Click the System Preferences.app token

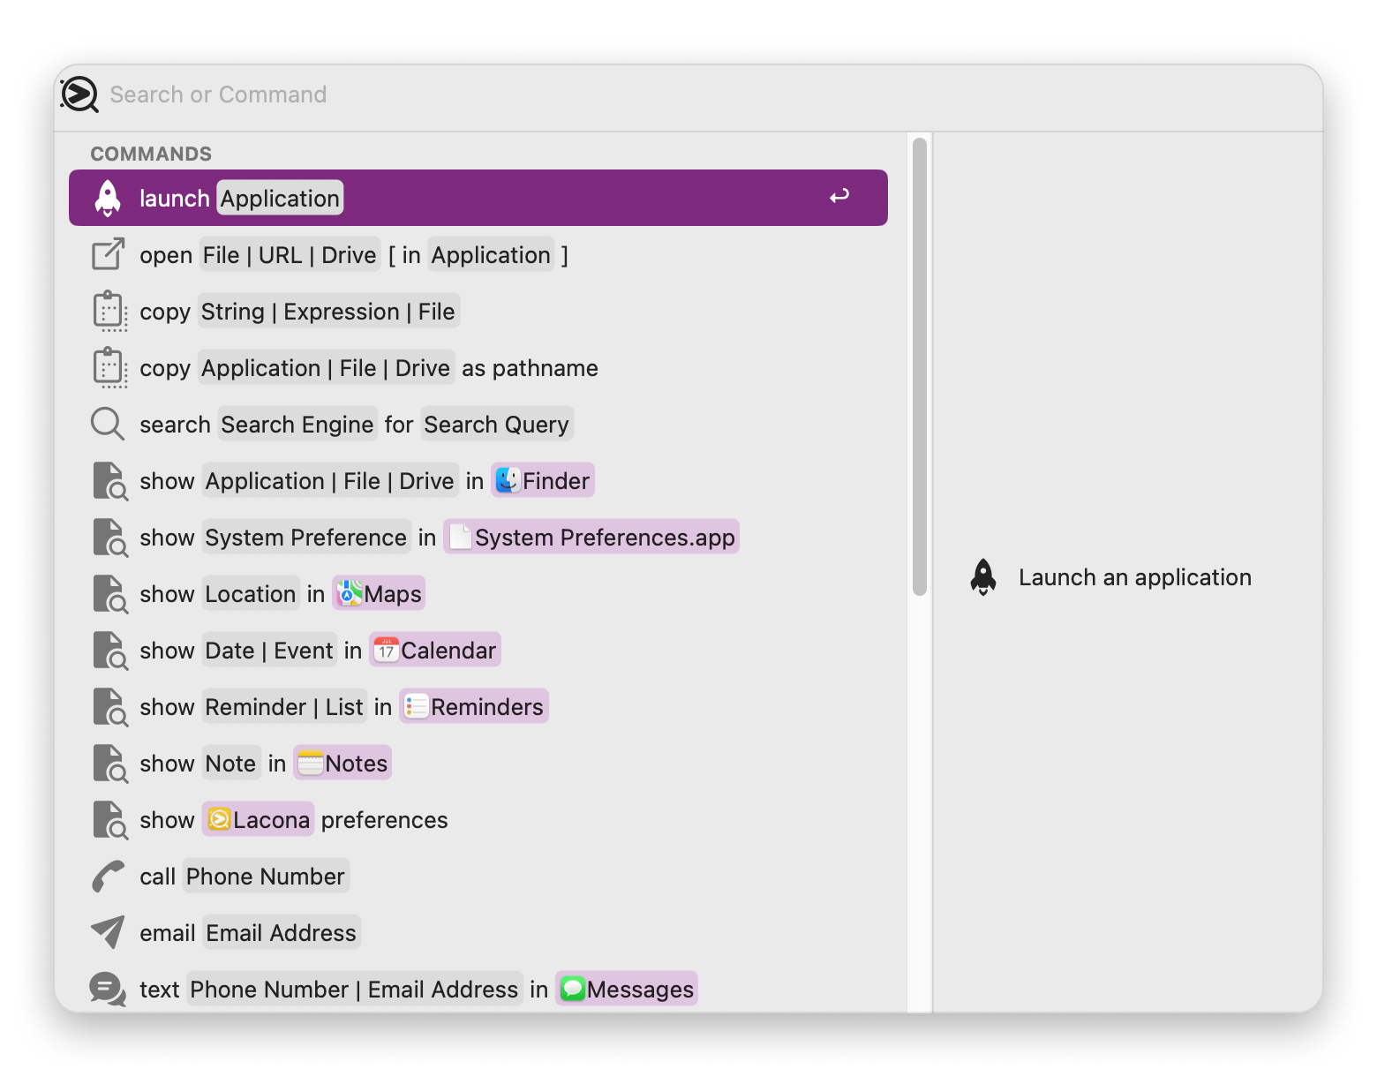coord(591,538)
